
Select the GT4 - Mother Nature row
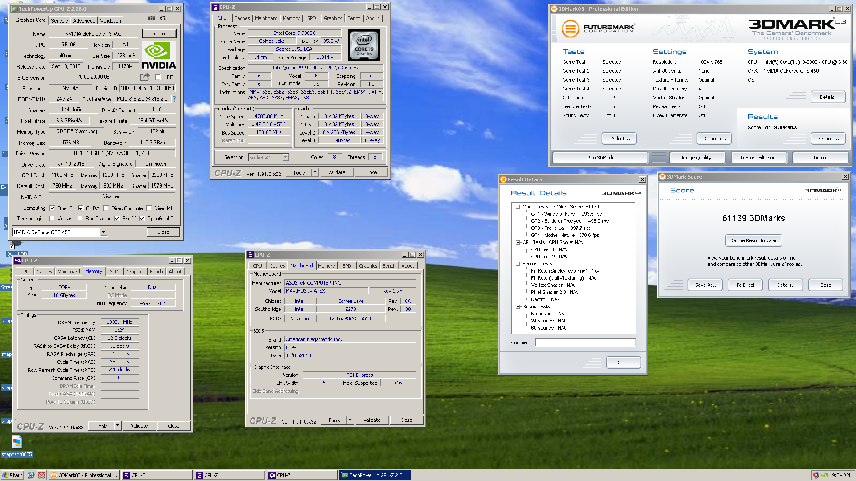(x=565, y=235)
